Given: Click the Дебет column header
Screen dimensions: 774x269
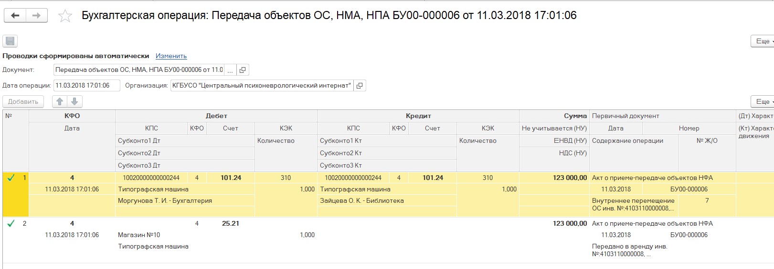Looking at the screenshot, I should pyautogui.click(x=216, y=116).
